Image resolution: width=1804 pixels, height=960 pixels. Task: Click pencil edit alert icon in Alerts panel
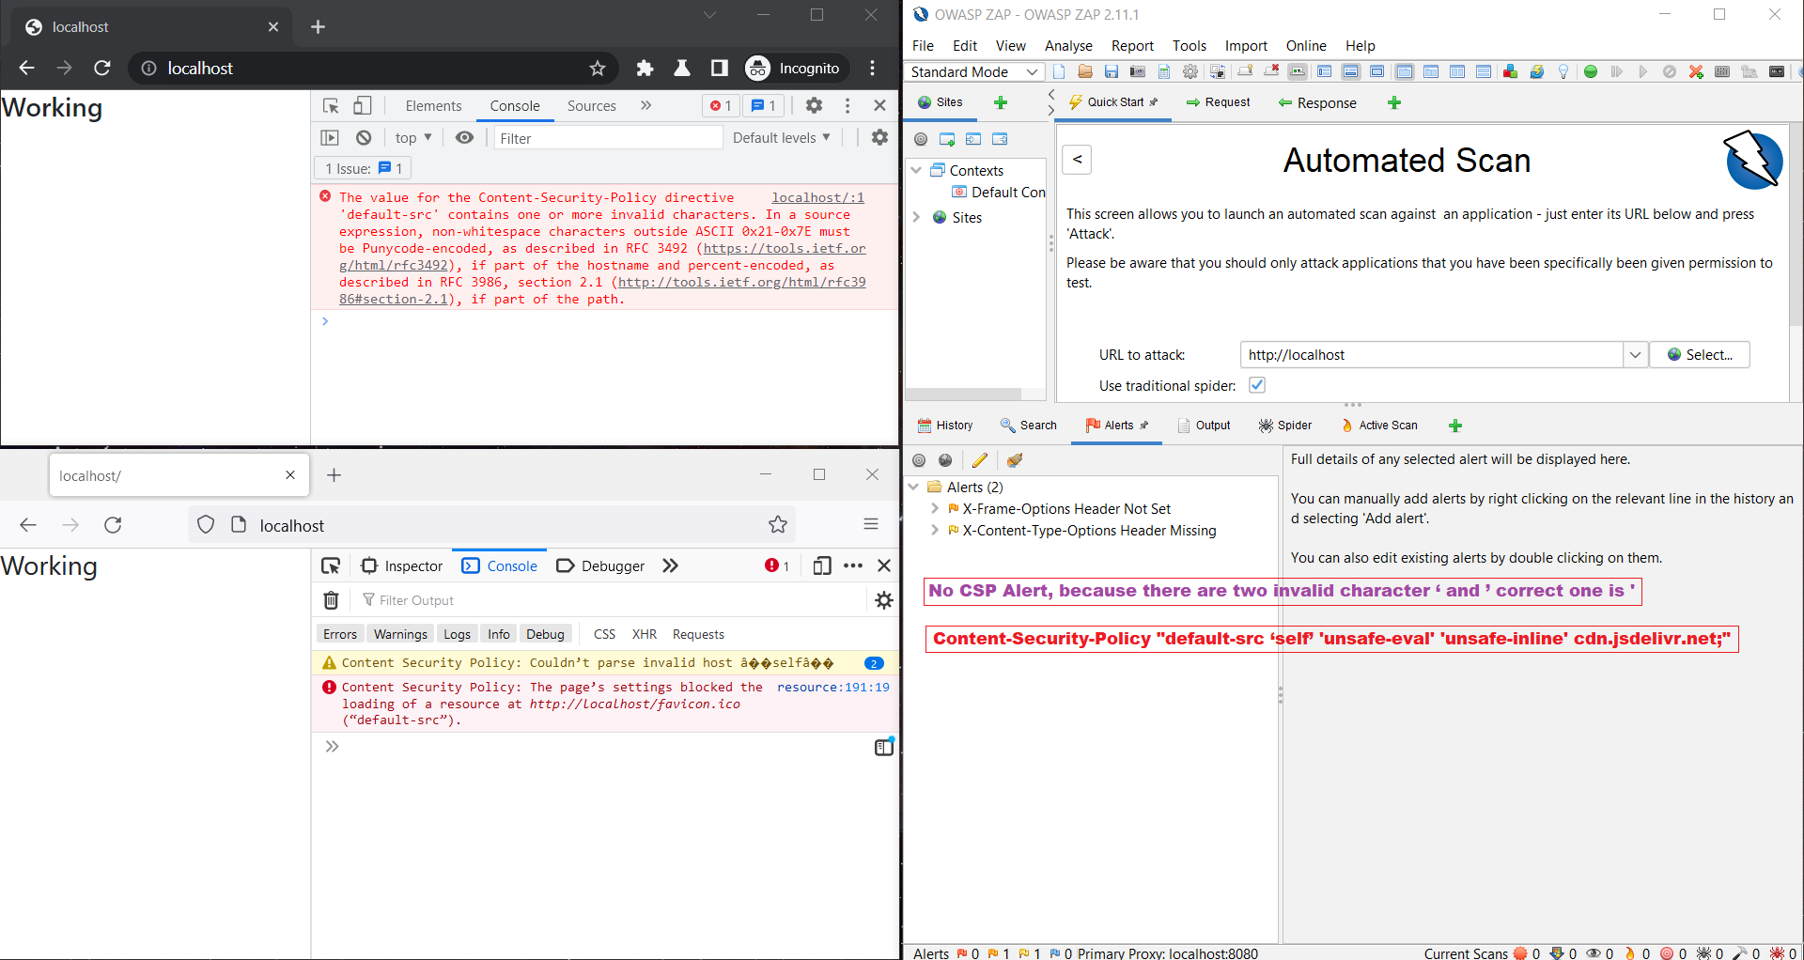click(x=980, y=460)
